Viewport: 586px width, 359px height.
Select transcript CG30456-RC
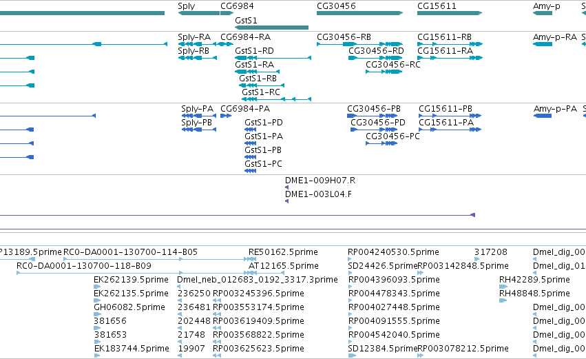(x=393, y=65)
